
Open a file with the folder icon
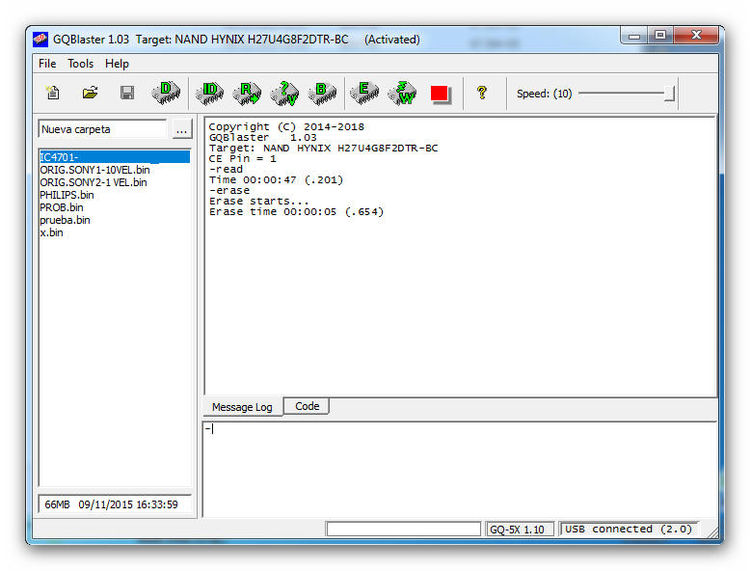pos(90,93)
